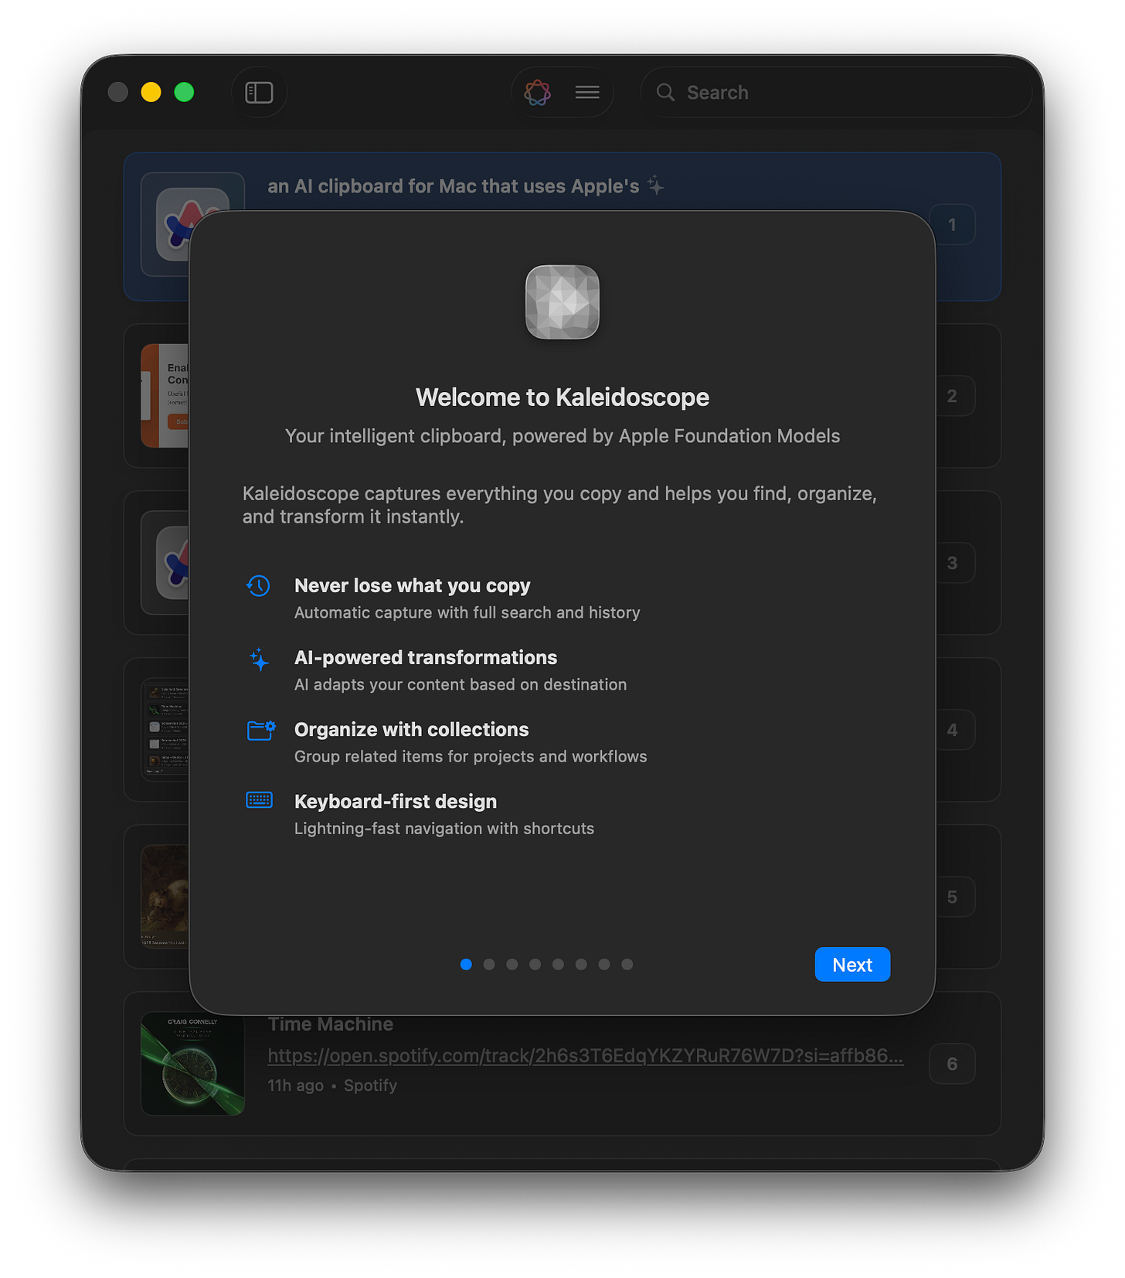Jump to the fourth onboarding page dot
The image size is (1125, 1278).
tap(535, 964)
